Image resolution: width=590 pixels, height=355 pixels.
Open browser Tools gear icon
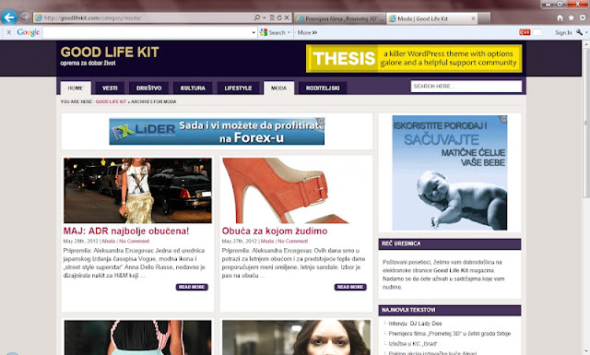583,18
